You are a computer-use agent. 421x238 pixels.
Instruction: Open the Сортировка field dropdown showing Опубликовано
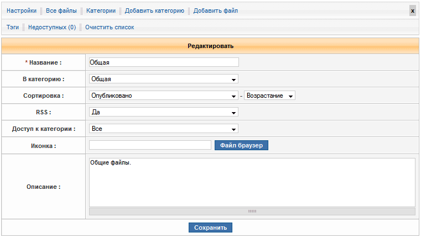pos(163,96)
